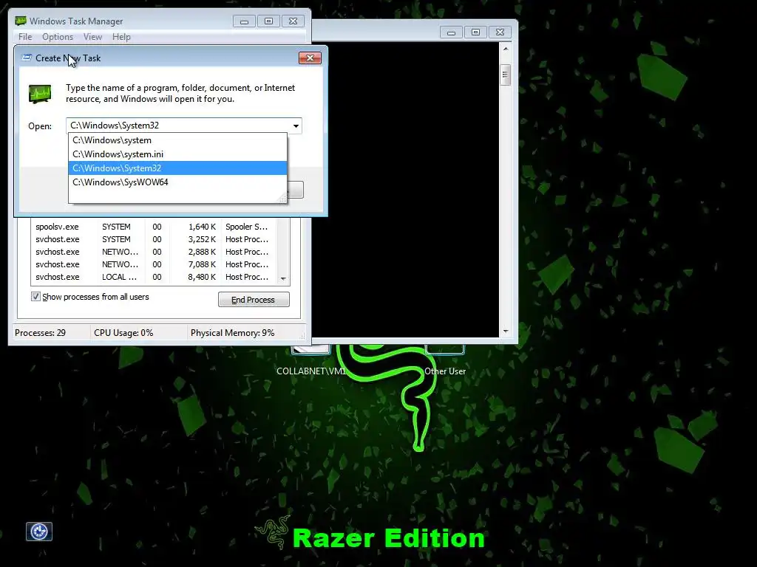Viewport: 757px width, 567px height.
Task: Select C:\Windows\system suggestion
Action: click(x=177, y=140)
